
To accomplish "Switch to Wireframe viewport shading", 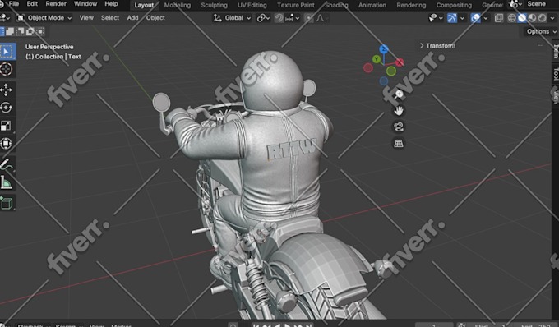I will (x=512, y=18).
